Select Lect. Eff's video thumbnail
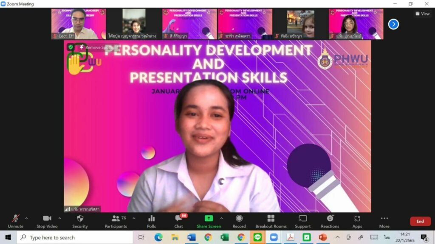Viewport: 435px width, 244px height. pyautogui.click(x=79, y=24)
